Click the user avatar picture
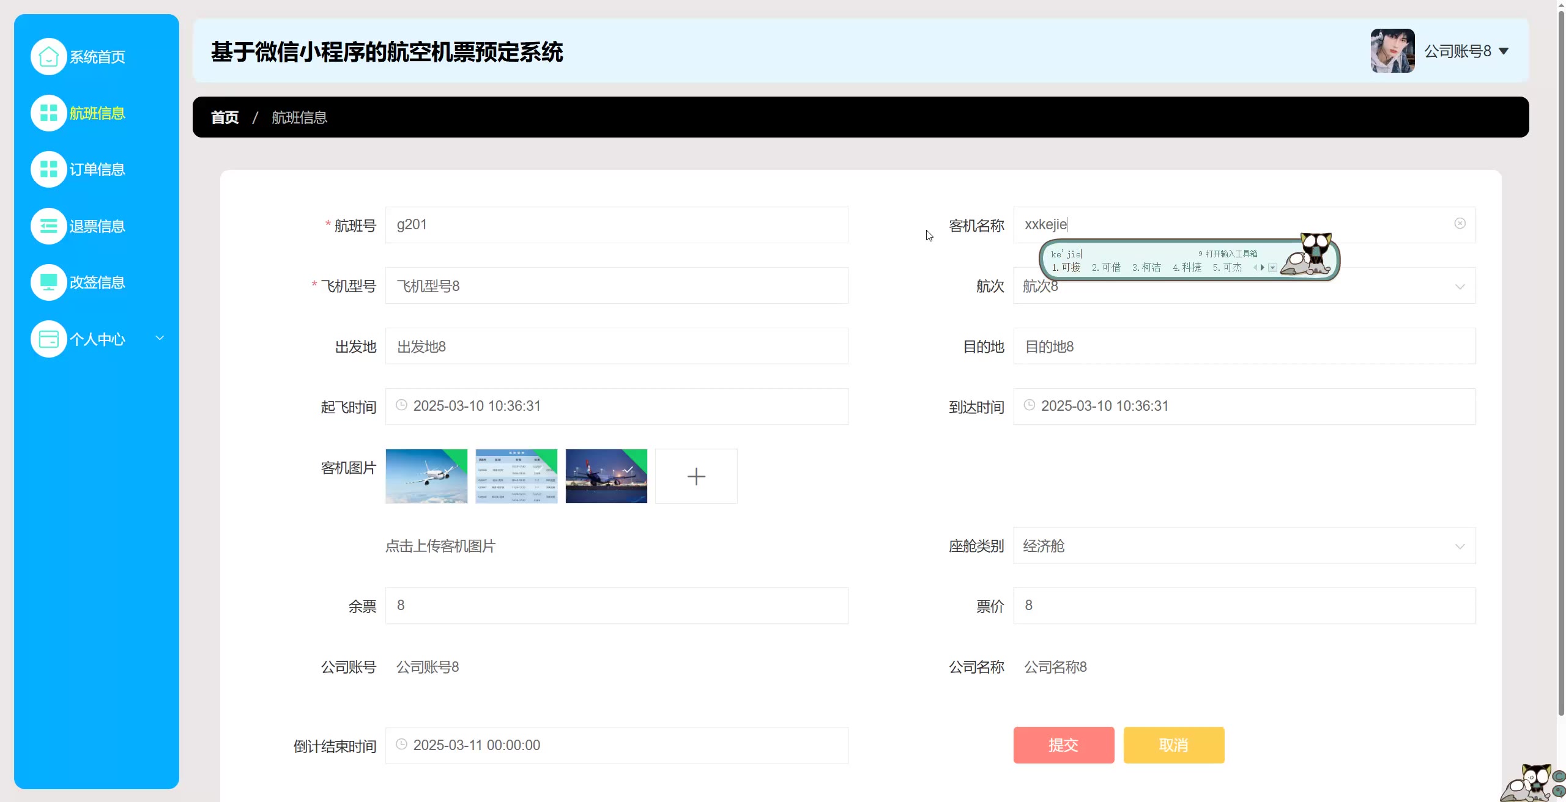 coord(1392,51)
